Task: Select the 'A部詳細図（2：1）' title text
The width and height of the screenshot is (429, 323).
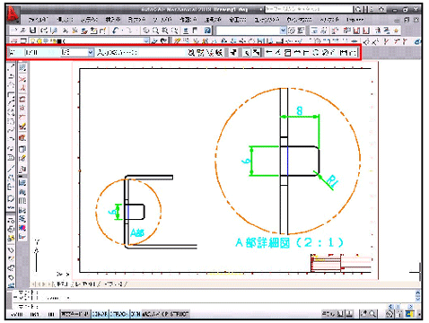Action: [289, 242]
